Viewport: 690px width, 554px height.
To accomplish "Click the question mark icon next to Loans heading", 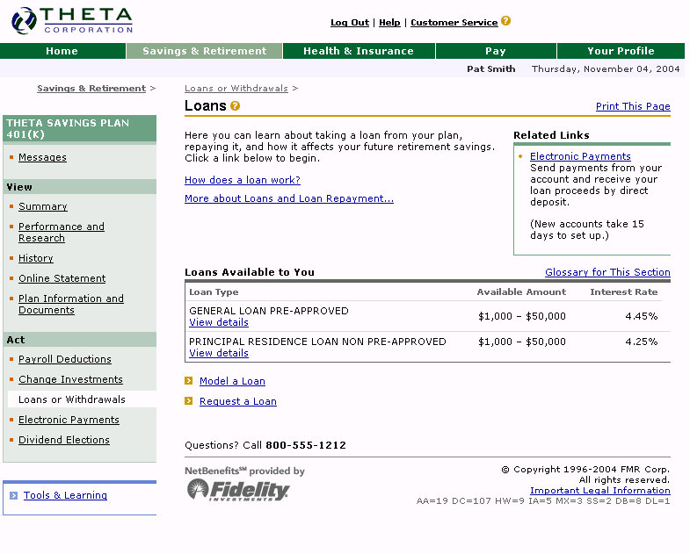I will pos(235,106).
